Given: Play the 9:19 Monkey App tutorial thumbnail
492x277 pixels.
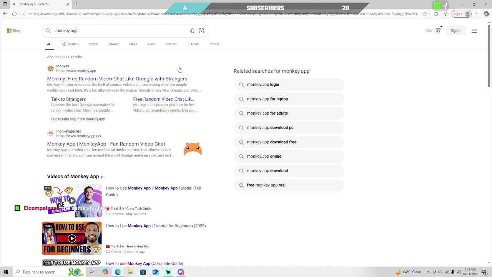Looking at the screenshot, I should pos(72,201).
